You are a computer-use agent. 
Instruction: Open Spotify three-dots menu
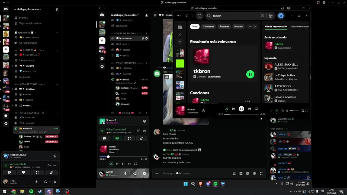pos(178,16)
